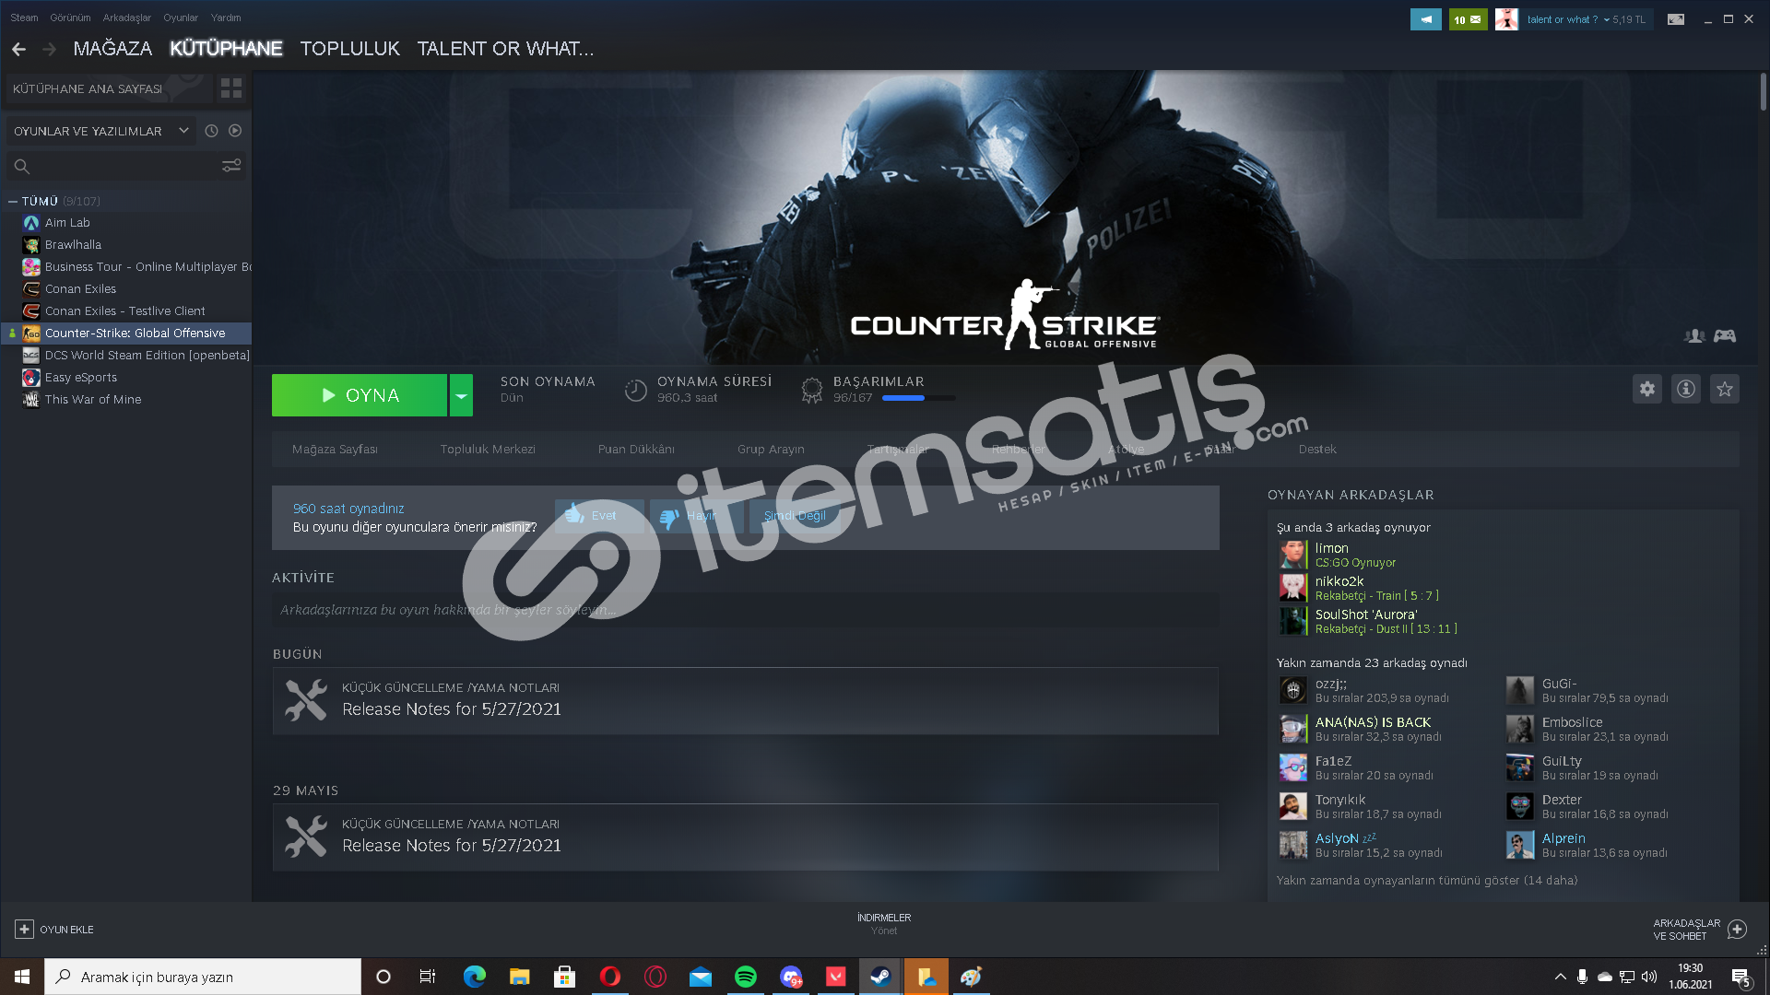Open the Steam menu
Viewport: 1770px width, 995px height.
[x=24, y=18]
